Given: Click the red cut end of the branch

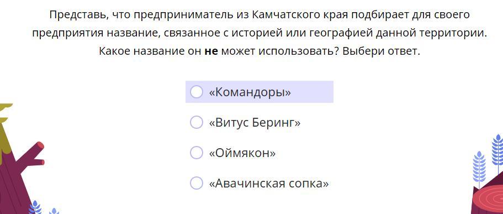Looking at the screenshot, I should click(x=40, y=147).
